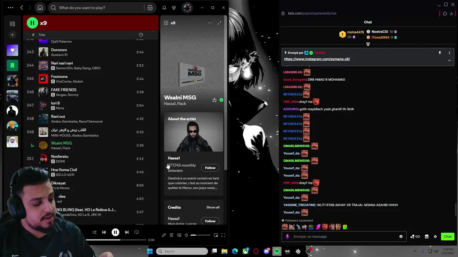Open the three-dot Spotify app menu

click(x=10, y=7)
